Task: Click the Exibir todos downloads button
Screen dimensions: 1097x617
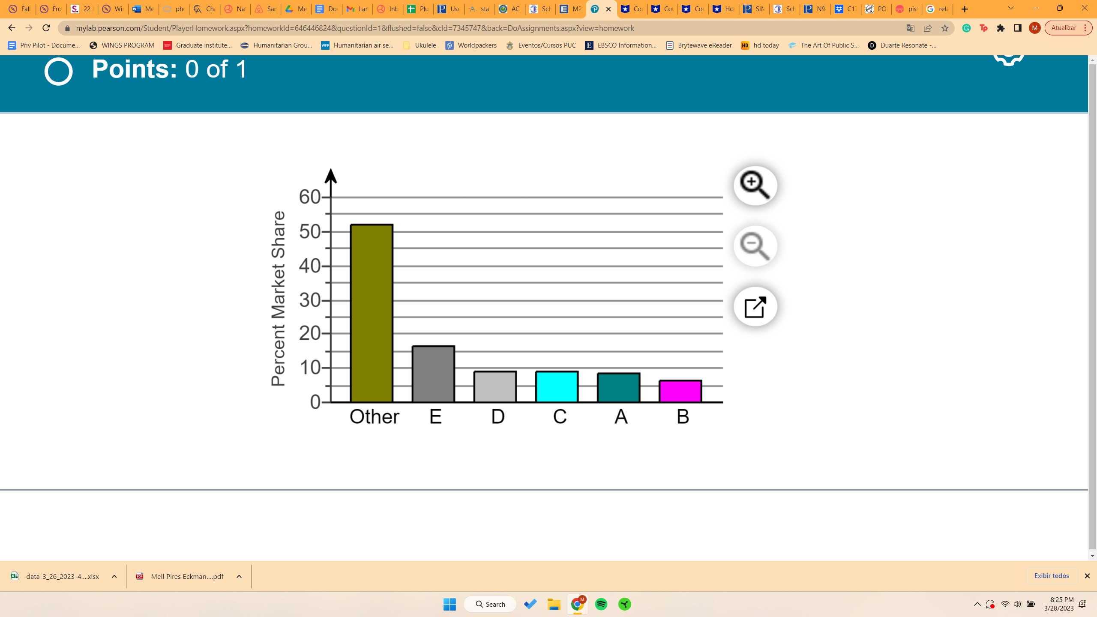Action: coord(1051,576)
